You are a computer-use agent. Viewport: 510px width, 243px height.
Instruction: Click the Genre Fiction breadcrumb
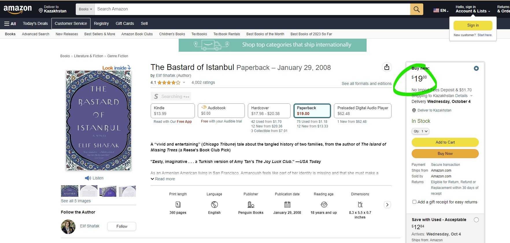pyautogui.click(x=118, y=56)
